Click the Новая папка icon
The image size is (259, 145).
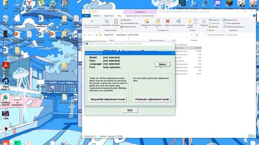click(x=190, y=21)
